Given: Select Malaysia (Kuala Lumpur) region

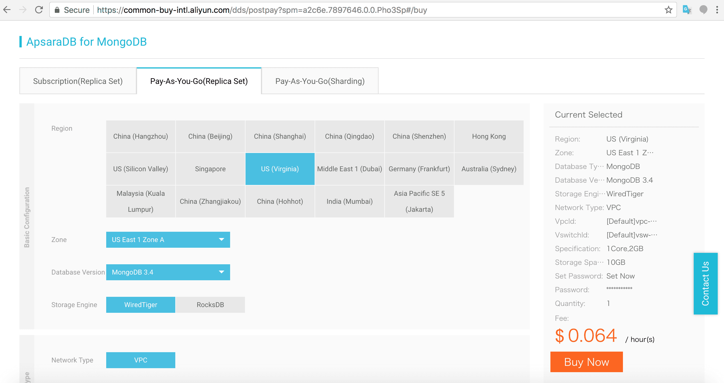Looking at the screenshot, I should coord(141,201).
